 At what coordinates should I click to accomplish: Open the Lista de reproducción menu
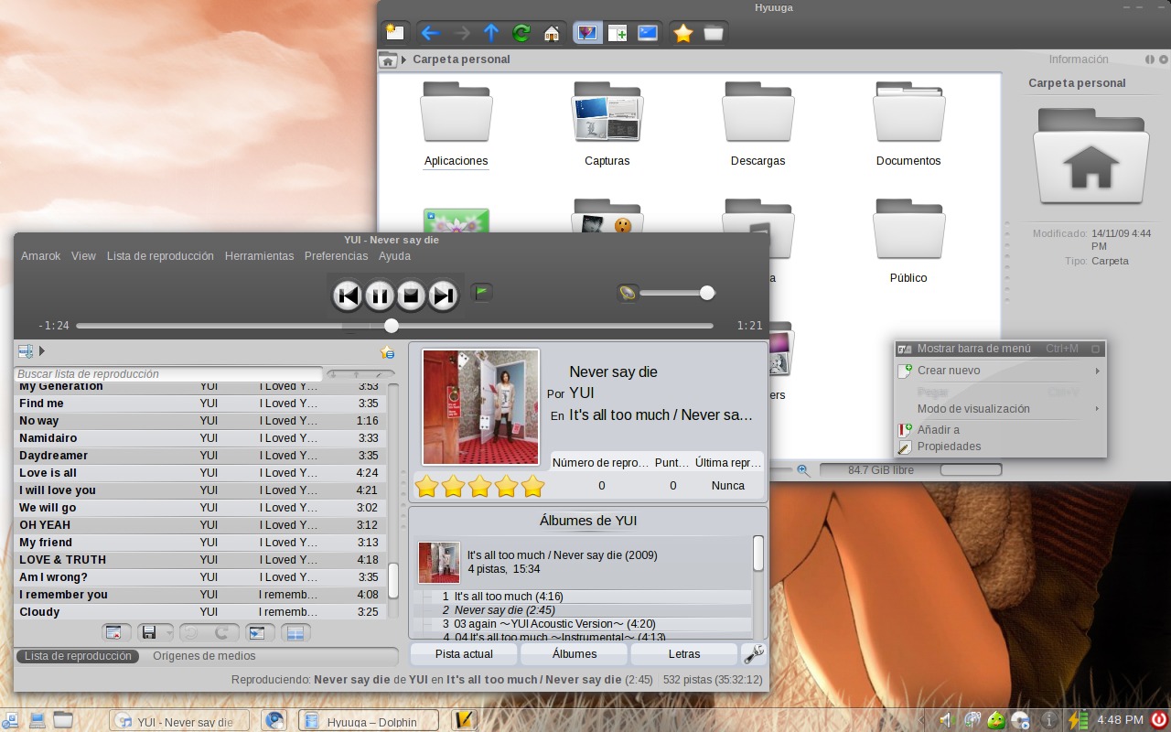(x=160, y=256)
